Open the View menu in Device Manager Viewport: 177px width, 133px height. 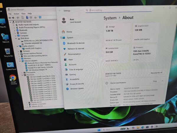click(x=23, y=14)
